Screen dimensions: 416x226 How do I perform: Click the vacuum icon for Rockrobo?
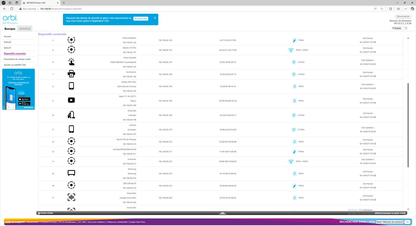coord(71,115)
